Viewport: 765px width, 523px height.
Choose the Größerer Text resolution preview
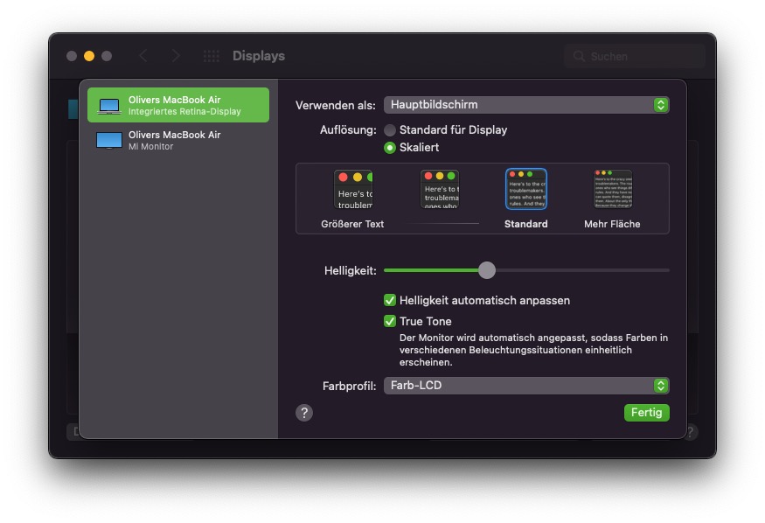click(x=352, y=189)
